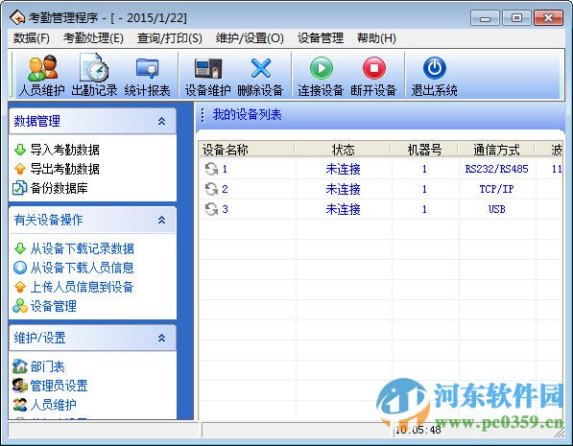Click 导入考勤数据 link
573x446 pixels.
[64, 150]
